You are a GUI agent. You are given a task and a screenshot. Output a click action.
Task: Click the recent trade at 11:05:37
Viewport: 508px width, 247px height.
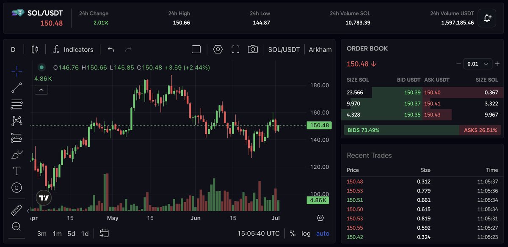click(422, 181)
